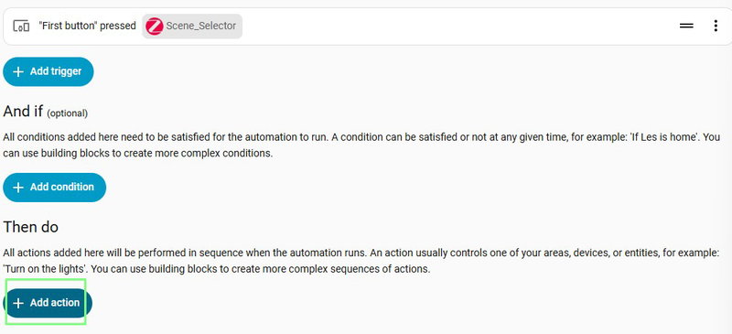The image size is (732, 334).
Task: Add a new trigger
Action: click(48, 71)
